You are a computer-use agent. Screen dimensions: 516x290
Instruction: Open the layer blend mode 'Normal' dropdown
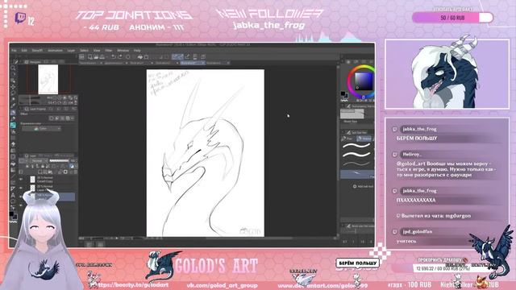click(39, 161)
